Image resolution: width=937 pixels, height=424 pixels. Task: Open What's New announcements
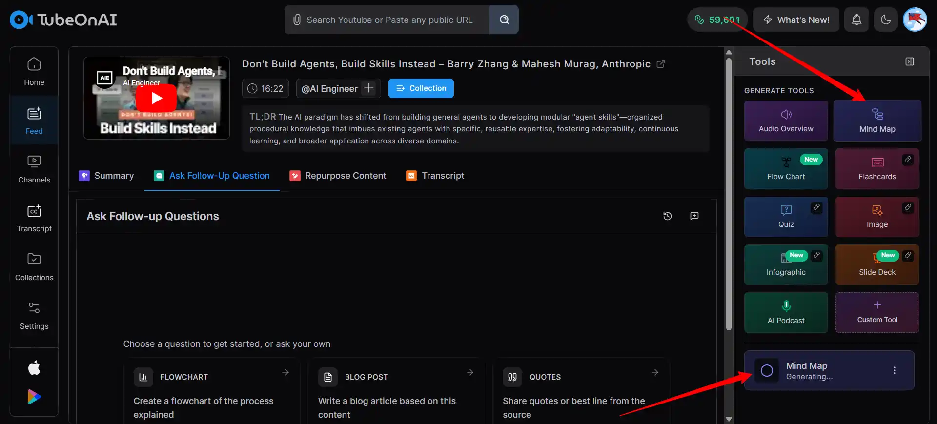(x=796, y=20)
